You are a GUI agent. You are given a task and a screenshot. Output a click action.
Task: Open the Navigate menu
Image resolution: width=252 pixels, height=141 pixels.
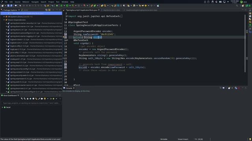(x=35, y=2)
